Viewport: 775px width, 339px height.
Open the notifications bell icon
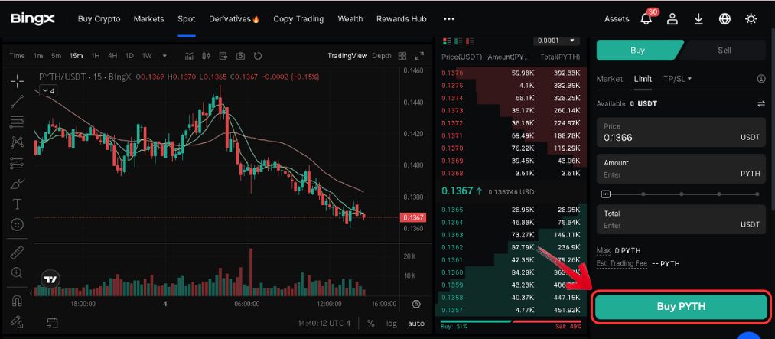(646, 19)
